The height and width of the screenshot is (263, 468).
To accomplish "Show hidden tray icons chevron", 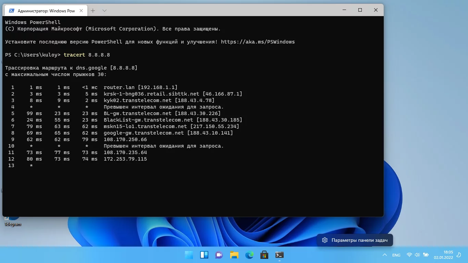I will pyautogui.click(x=385, y=255).
